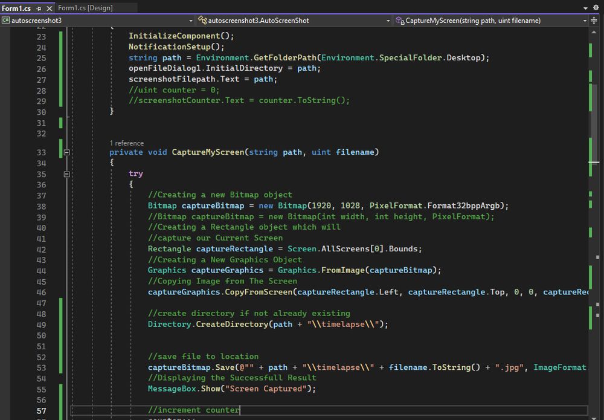Screen dimensions: 604x420
Task: Open the autoscreenshot3.AutoScreenShot type dropdown
Action: [x=388, y=21]
